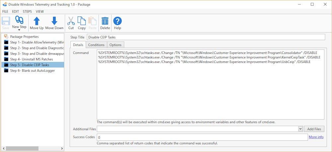This screenshot has width=332, height=152.
Task: Open the STEPS menu
Action: click(27, 12)
